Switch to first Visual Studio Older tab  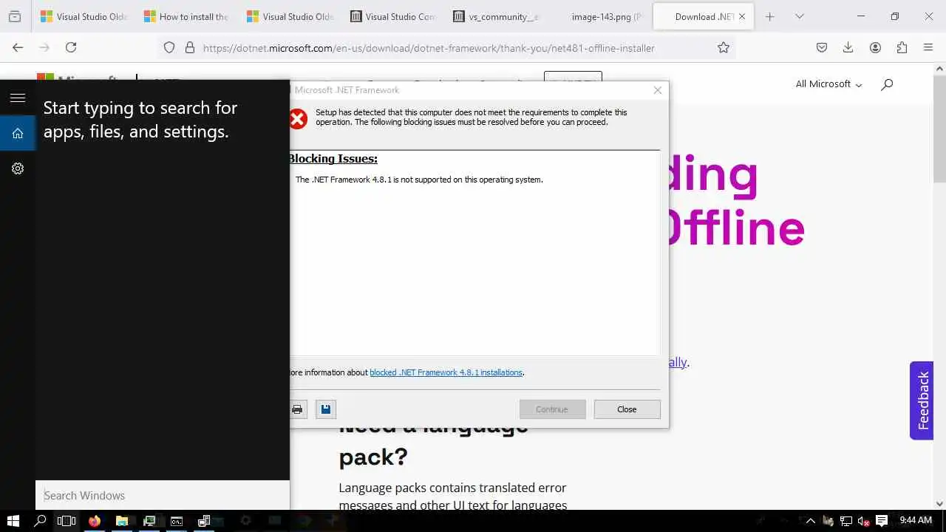84,16
